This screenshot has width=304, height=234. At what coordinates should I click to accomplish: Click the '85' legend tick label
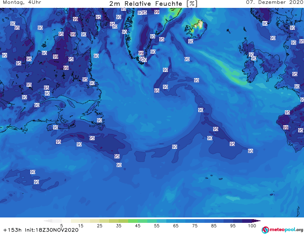click(x=214, y=226)
